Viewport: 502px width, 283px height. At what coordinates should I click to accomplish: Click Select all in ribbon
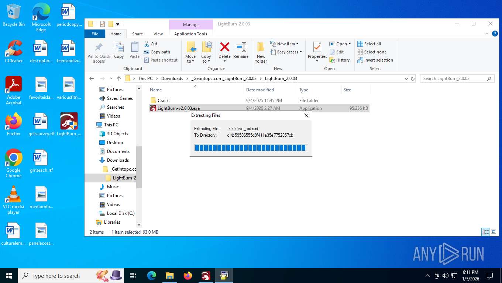pyautogui.click(x=369, y=44)
